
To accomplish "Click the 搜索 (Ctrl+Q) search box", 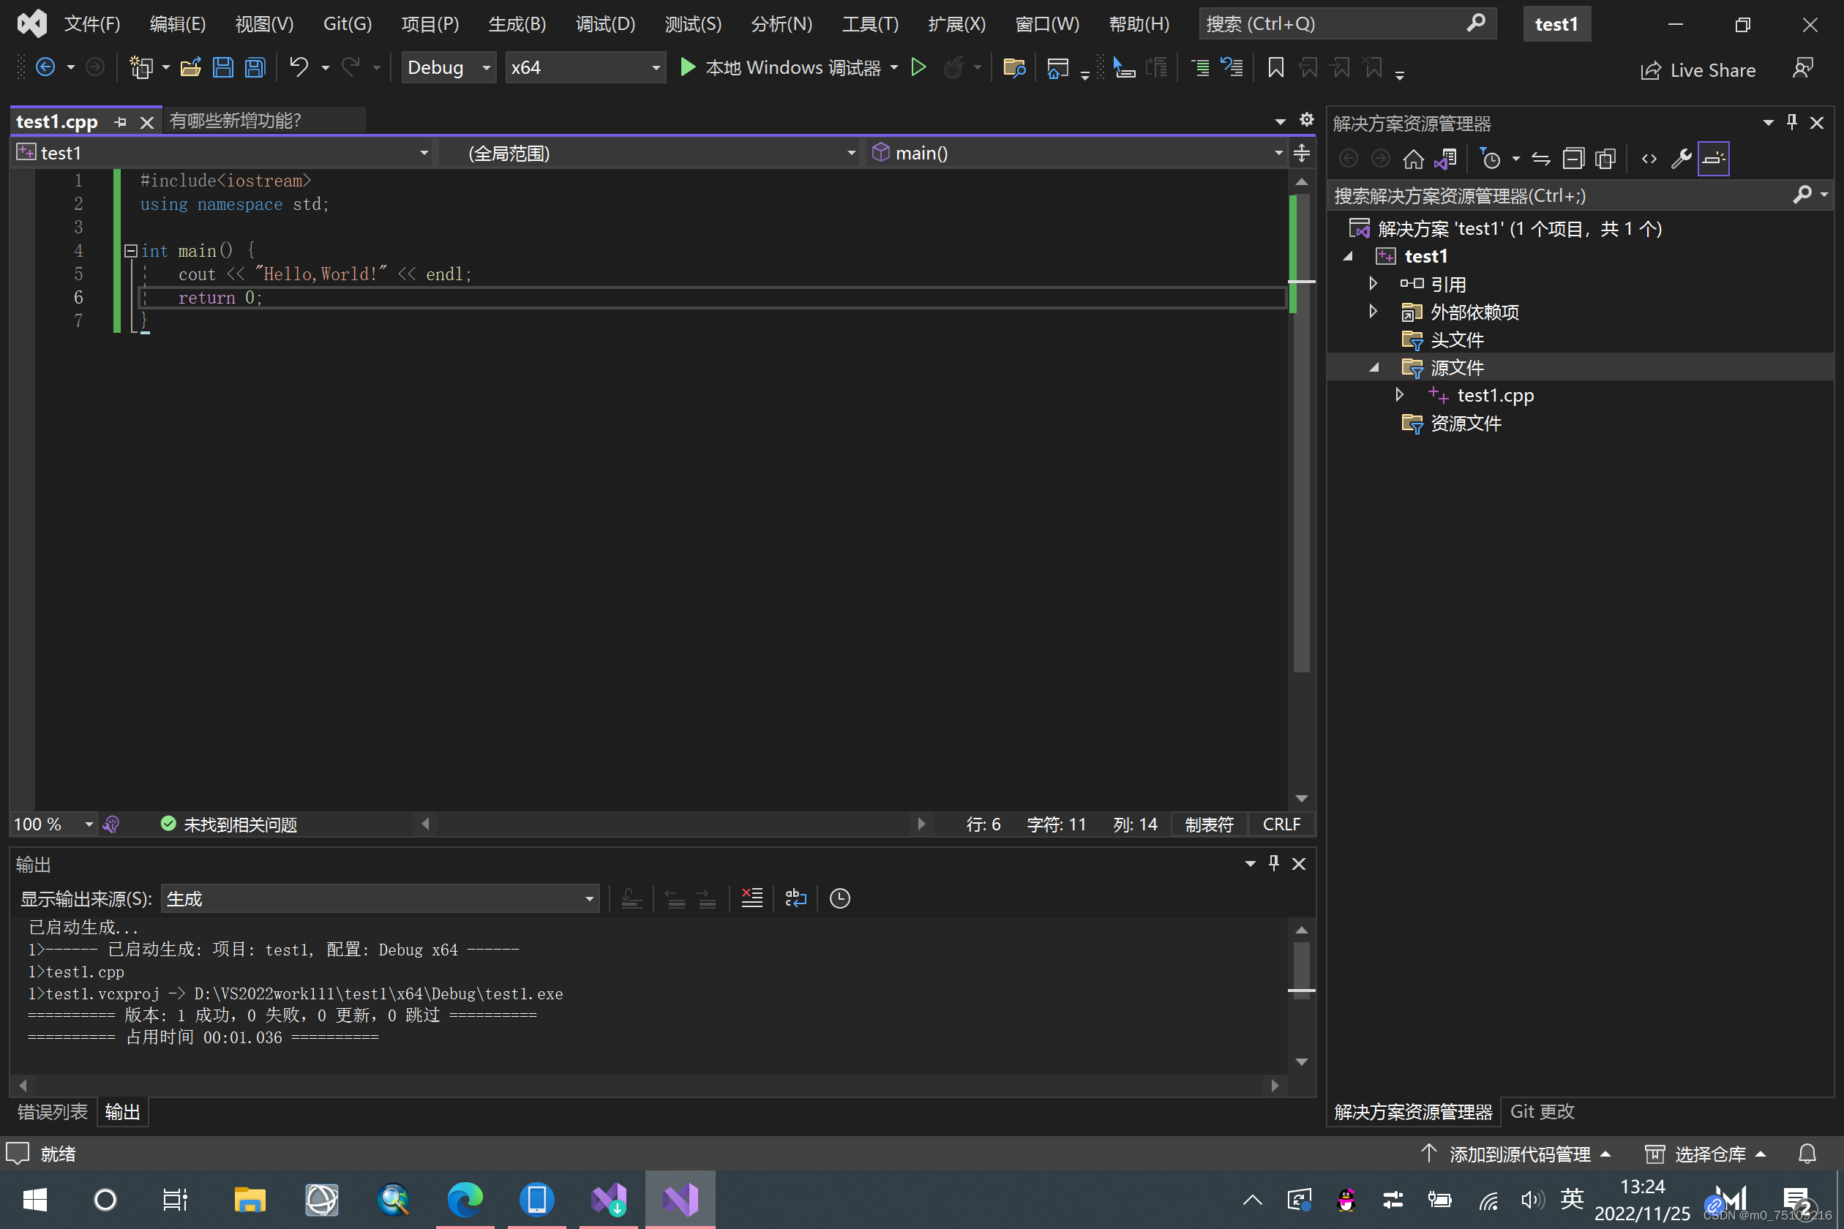I will click(x=1347, y=24).
